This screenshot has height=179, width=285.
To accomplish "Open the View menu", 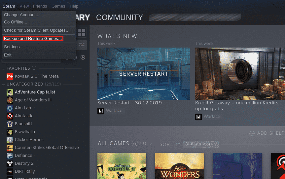I will 24,6.
